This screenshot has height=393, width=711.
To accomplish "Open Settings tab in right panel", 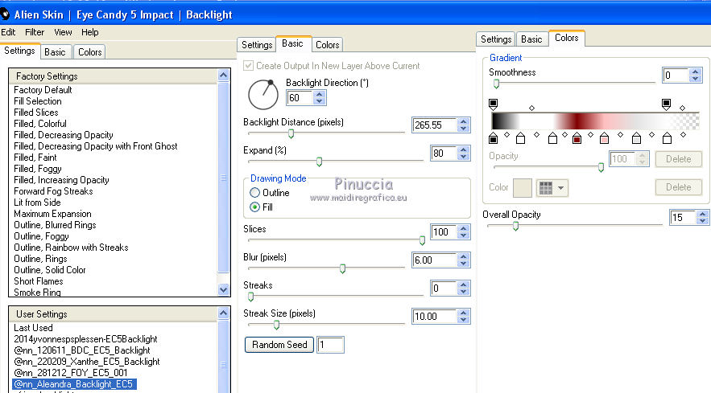I will (496, 39).
